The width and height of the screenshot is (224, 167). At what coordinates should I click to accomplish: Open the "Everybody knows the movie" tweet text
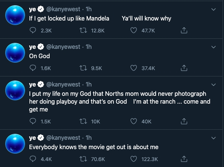point(93,147)
